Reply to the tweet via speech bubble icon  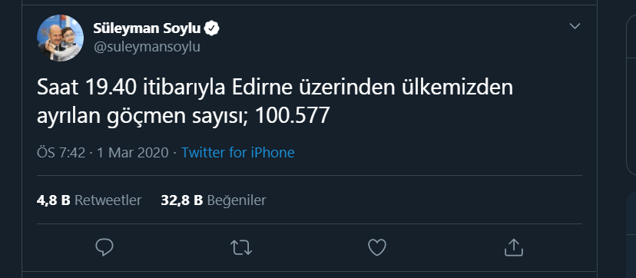[104, 247]
